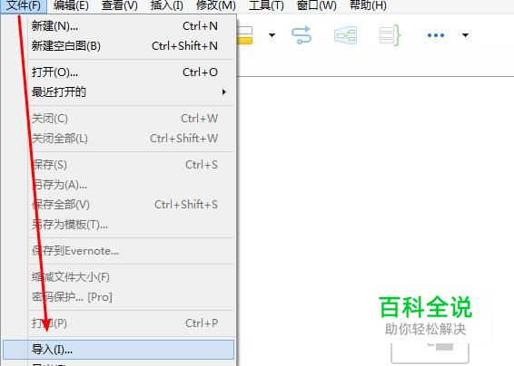Click the three-dots more toolbar icon
Image resolution: width=514 pixels, height=366 pixels.
coord(436,35)
